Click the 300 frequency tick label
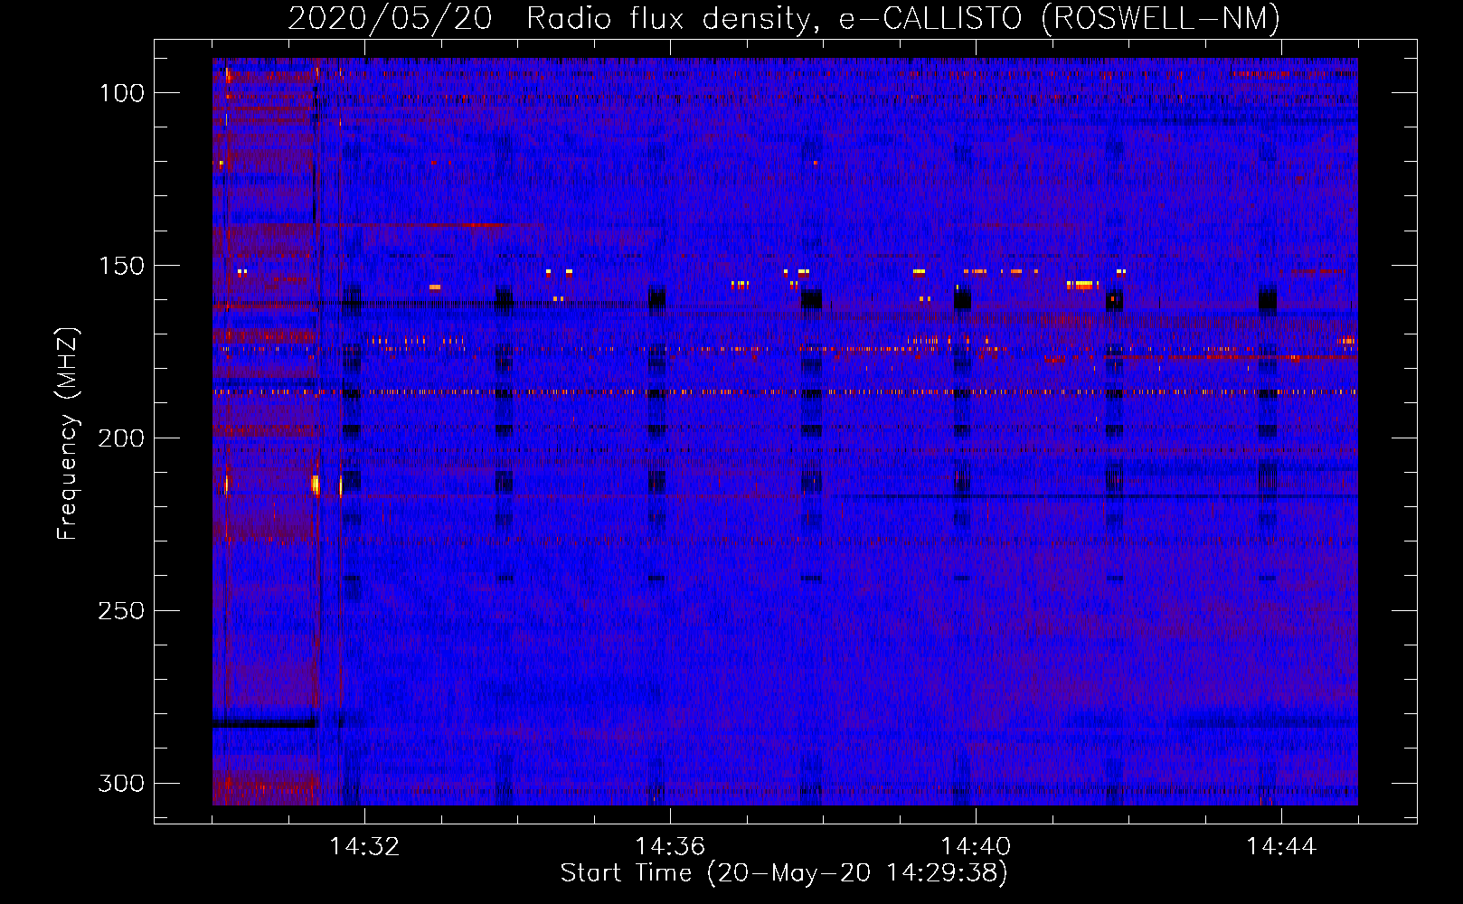 point(121,783)
